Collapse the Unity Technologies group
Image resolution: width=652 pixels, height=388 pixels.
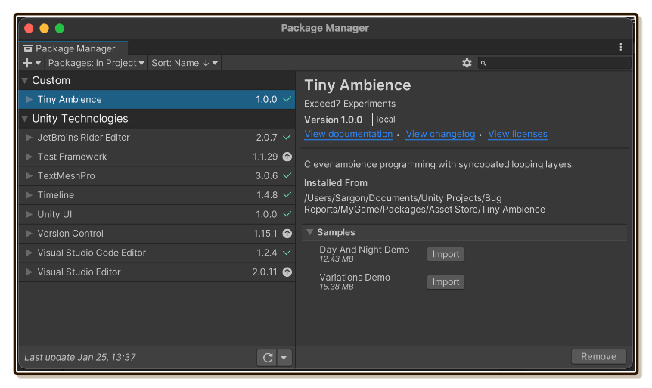pyautogui.click(x=25, y=119)
